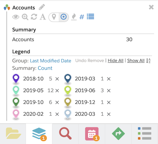Toggle the legend list view icon
The image size is (158, 144).
(x=91, y=16)
